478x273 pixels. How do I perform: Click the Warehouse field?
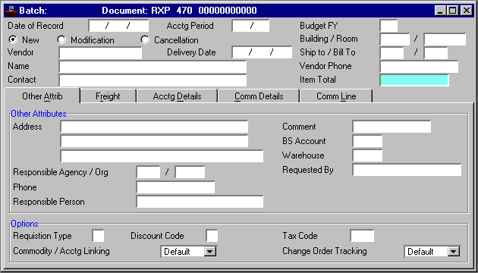(x=367, y=155)
